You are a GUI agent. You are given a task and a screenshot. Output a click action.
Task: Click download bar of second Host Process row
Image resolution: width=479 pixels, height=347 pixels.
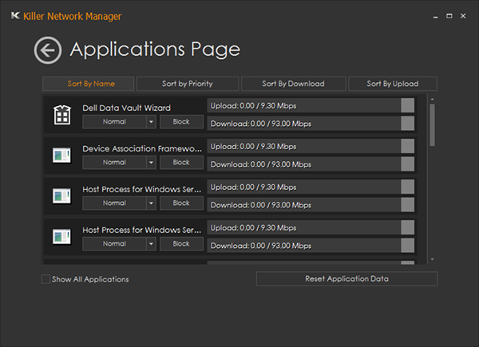(x=311, y=246)
